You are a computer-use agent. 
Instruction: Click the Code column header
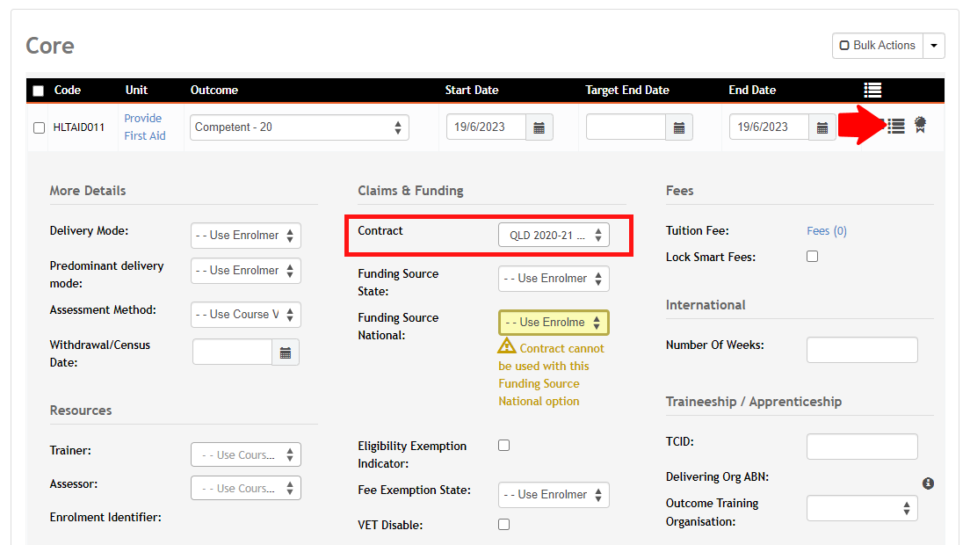[x=68, y=91]
